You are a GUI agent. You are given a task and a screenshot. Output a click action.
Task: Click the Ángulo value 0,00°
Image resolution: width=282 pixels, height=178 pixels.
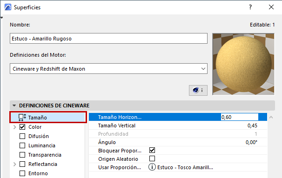coord(251,142)
